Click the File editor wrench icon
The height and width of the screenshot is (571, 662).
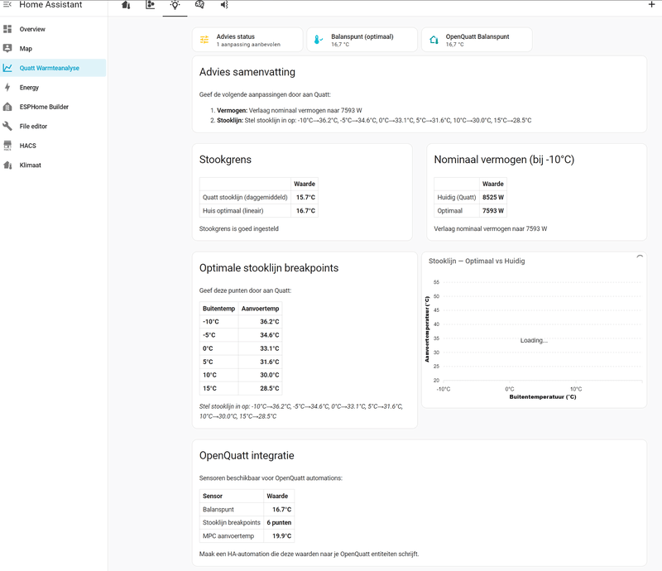[x=7, y=127]
